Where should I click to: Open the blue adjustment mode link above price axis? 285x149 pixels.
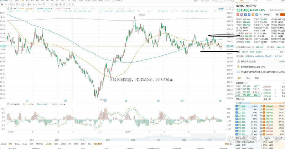(x=221, y=9)
